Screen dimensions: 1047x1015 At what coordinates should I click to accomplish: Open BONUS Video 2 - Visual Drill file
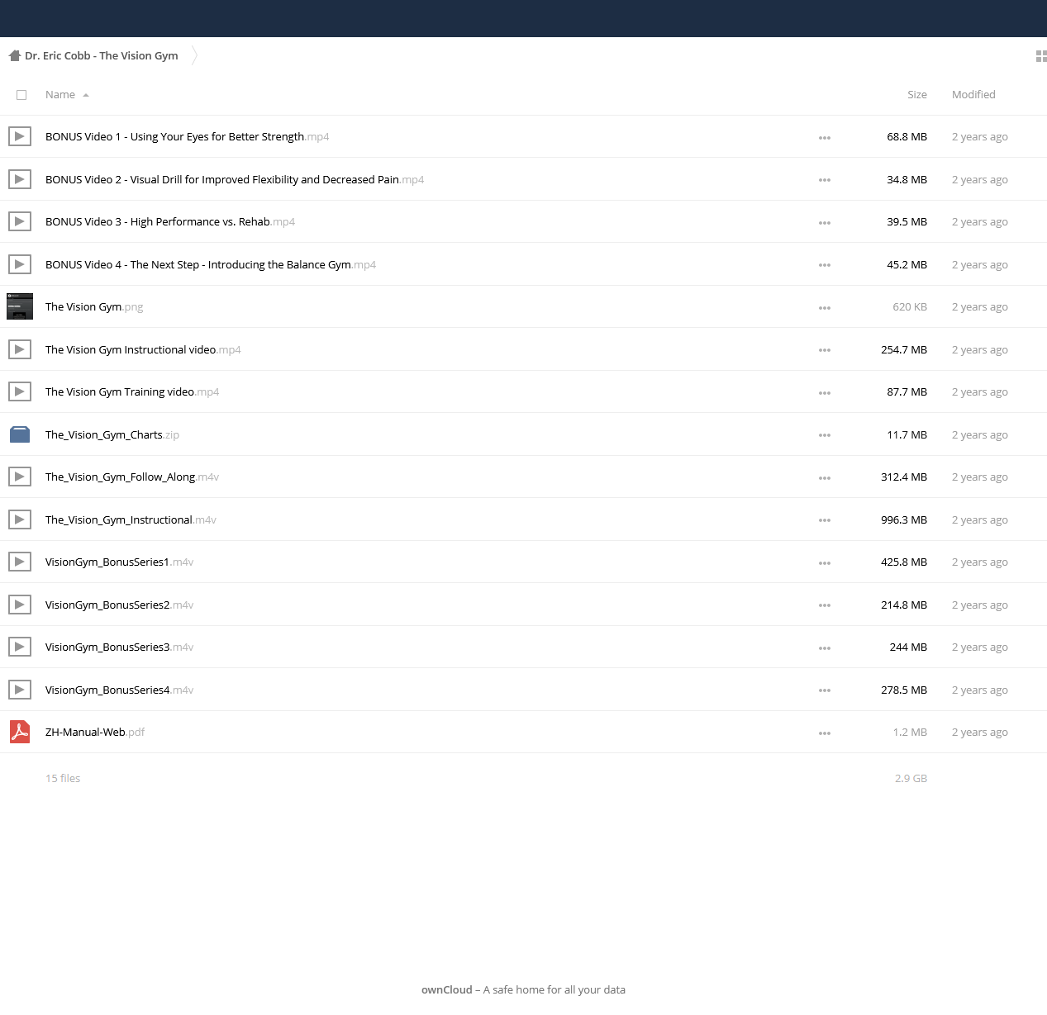[x=235, y=179]
